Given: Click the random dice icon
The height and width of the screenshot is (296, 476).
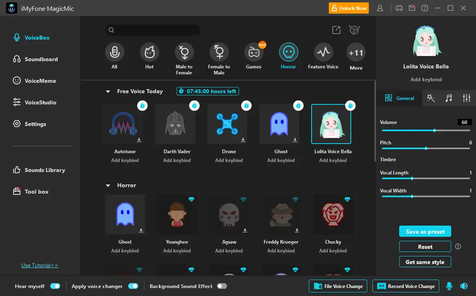Looking at the screenshot, I should tap(354, 30).
